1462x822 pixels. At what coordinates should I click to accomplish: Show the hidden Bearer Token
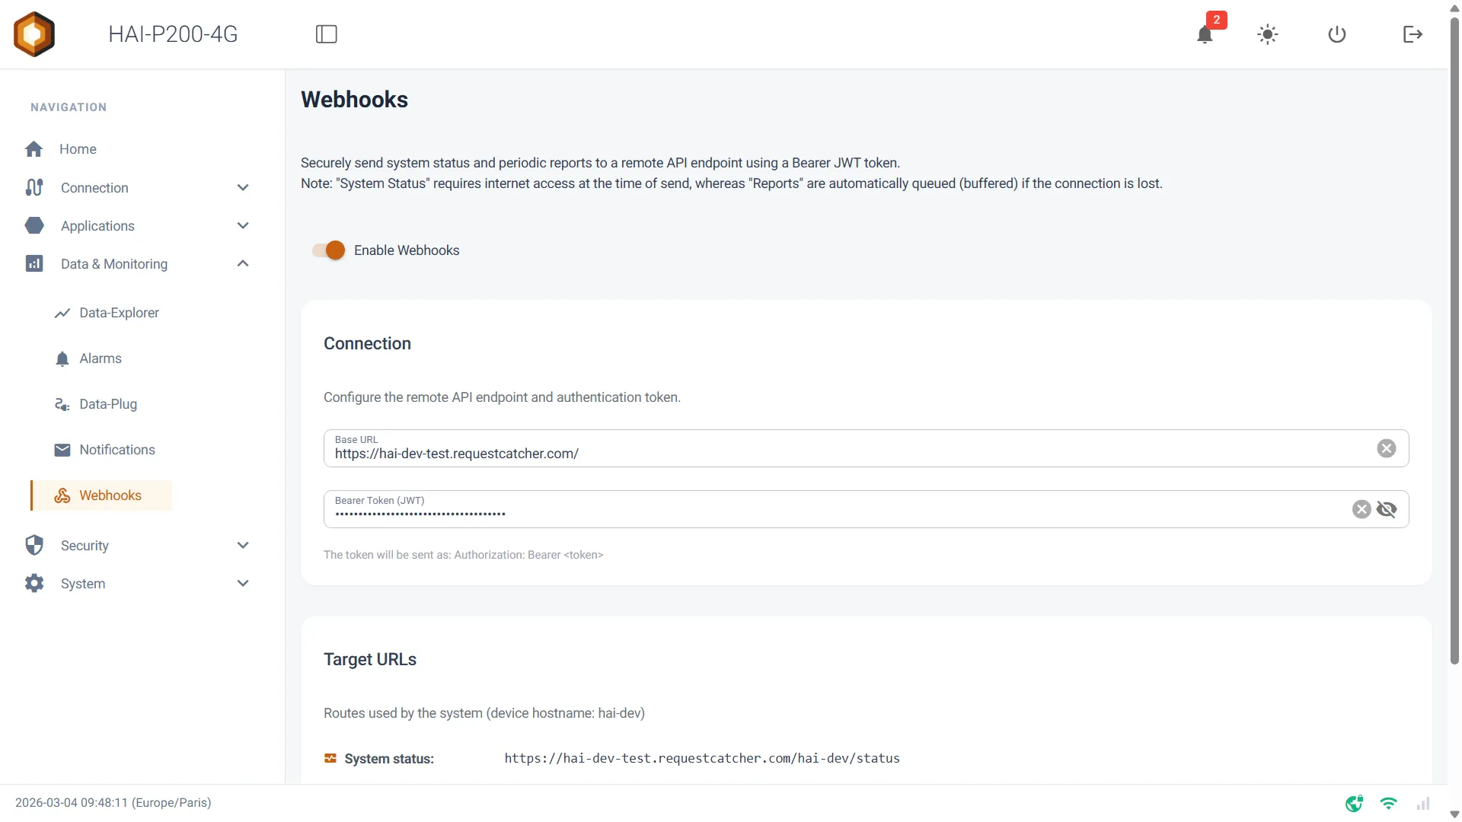1387,509
